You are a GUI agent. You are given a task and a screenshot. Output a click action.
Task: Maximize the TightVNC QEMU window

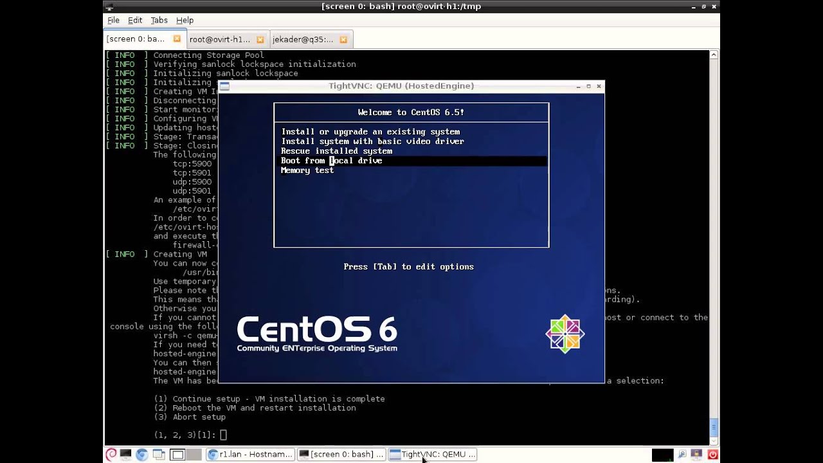(x=588, y=86)
